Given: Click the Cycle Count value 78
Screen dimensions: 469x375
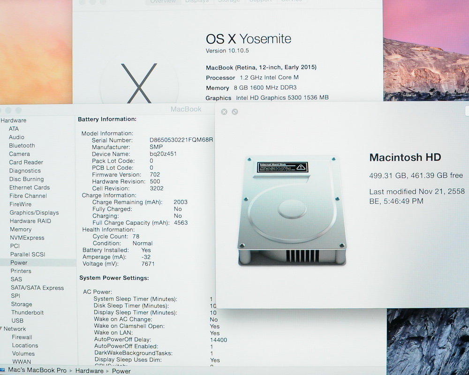Looking at the screenshot, I should tap(136, 236).
